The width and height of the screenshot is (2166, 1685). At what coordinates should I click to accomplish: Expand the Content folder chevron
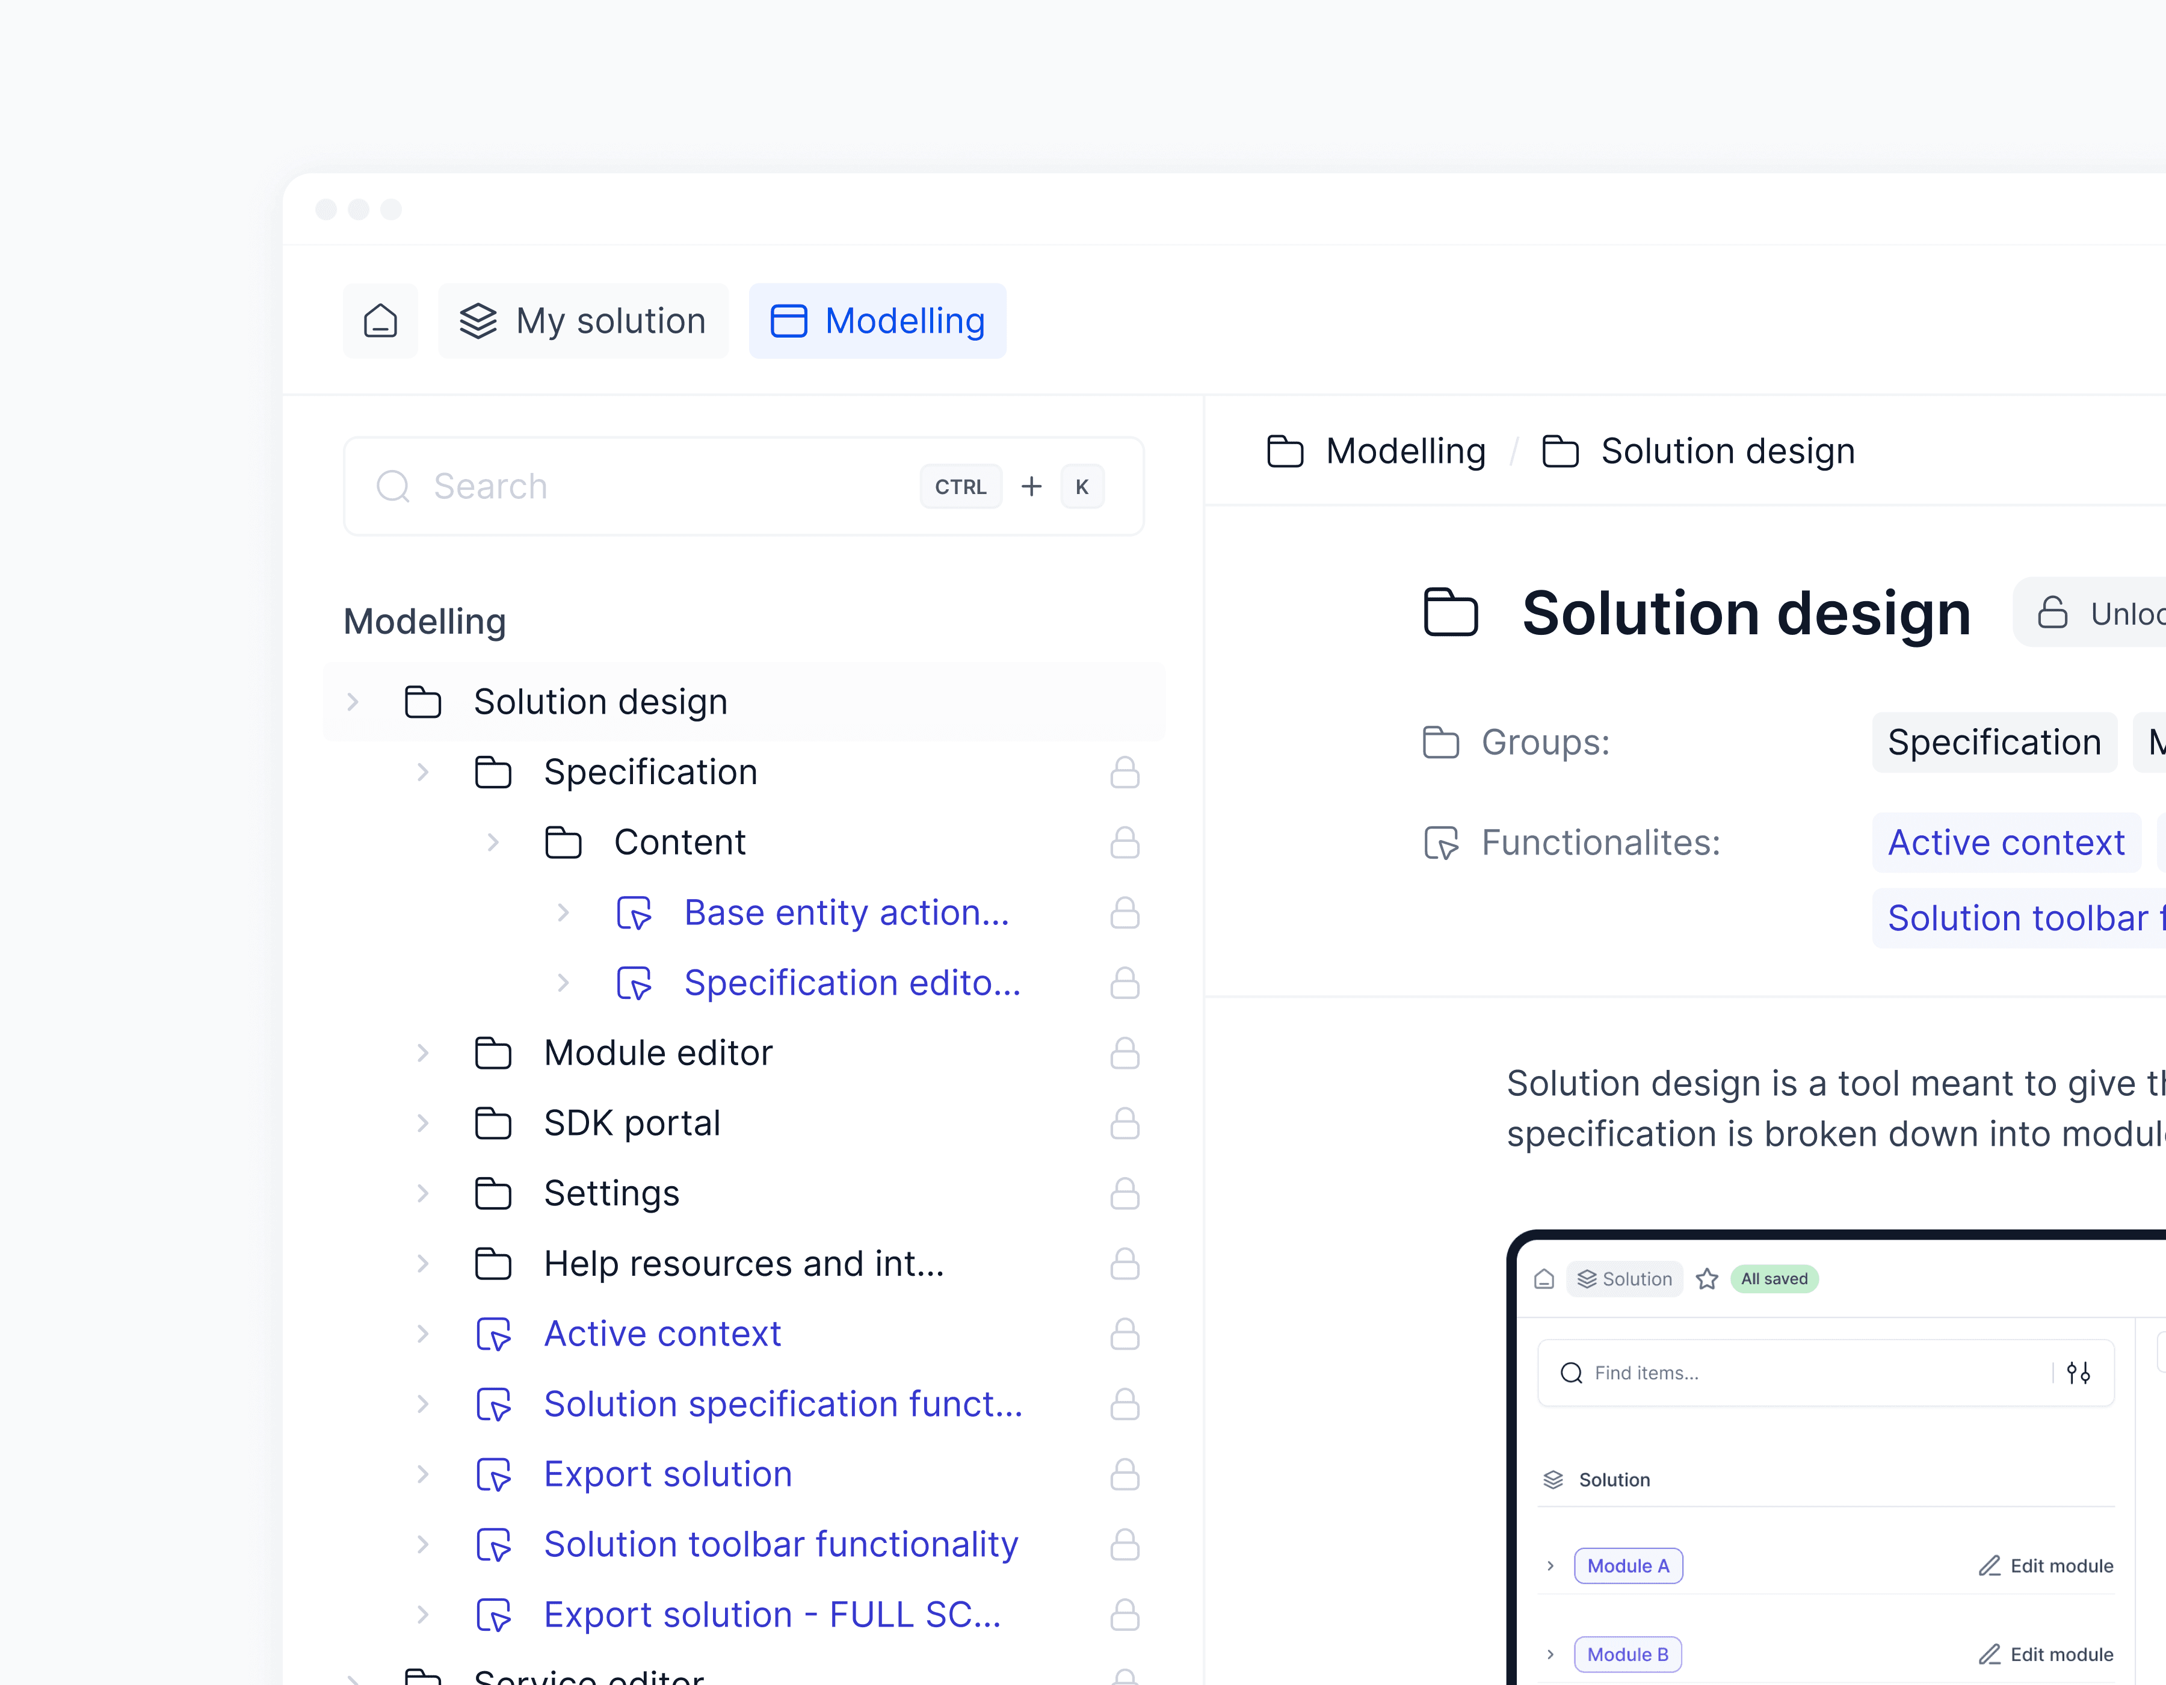click(493, 842)
